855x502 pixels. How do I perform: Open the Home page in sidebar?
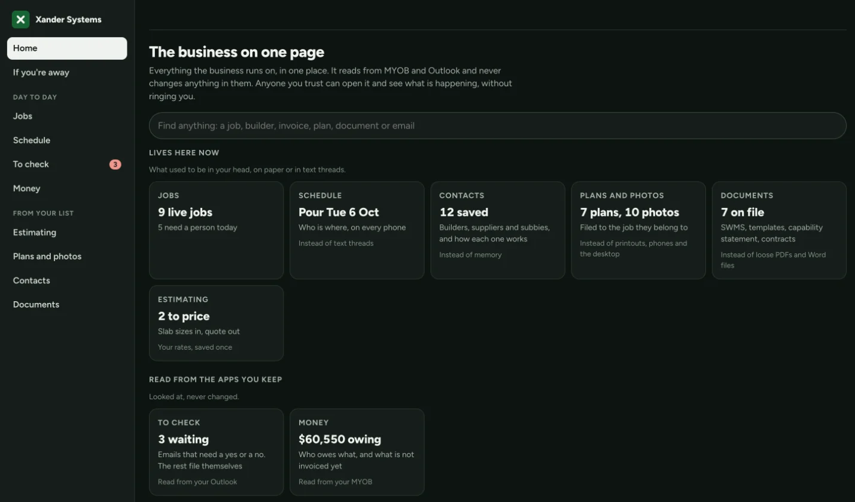point(67,48)
